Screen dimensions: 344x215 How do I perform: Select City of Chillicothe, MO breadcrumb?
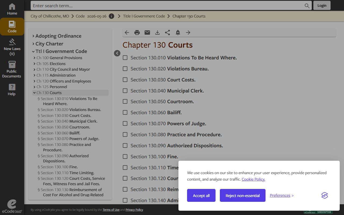(x=50, y=16)
